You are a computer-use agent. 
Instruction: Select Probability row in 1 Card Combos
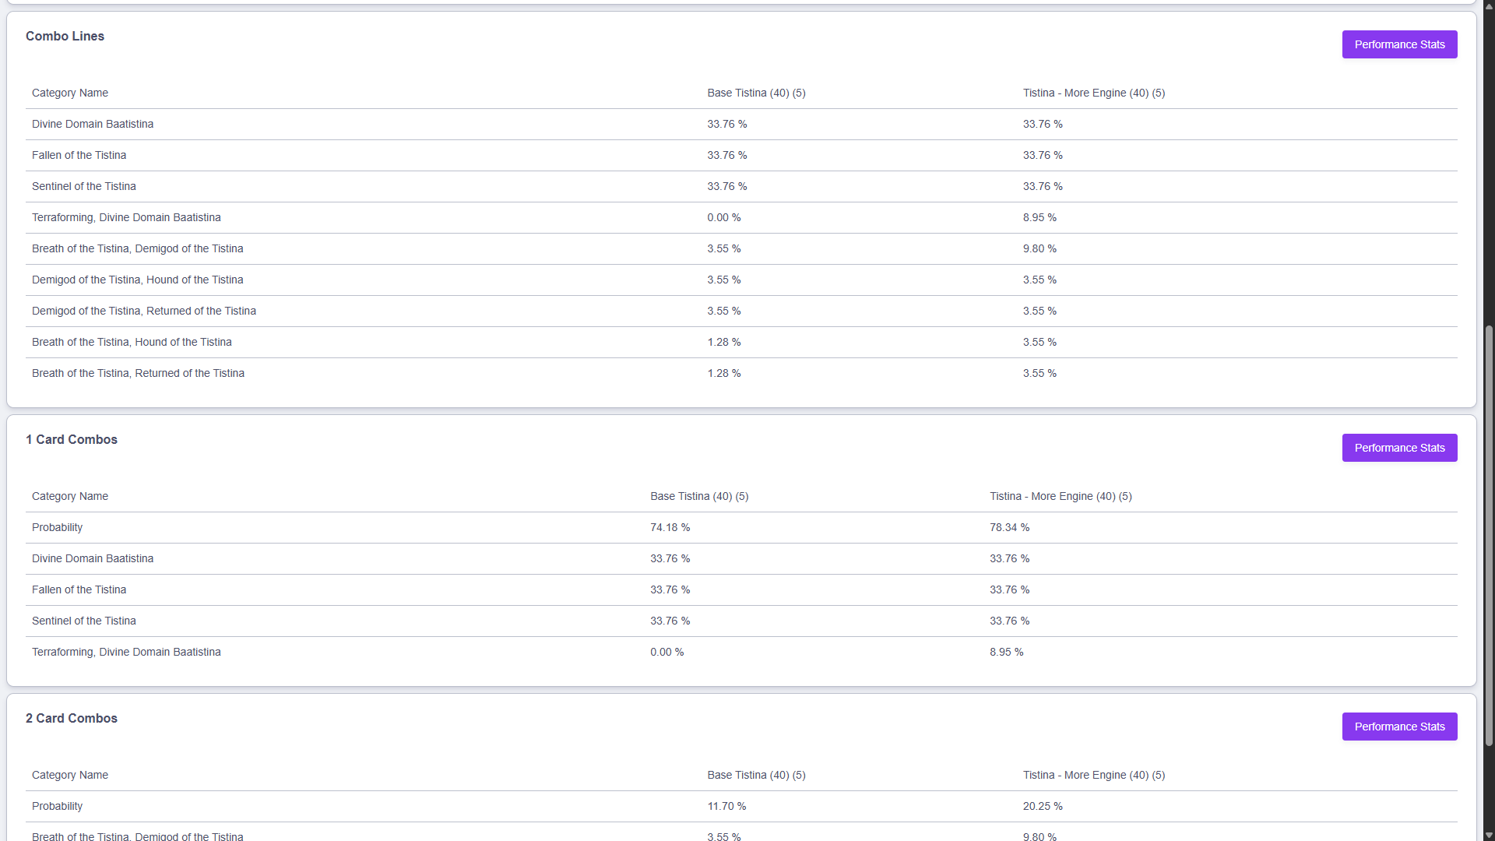pos(741,527)
